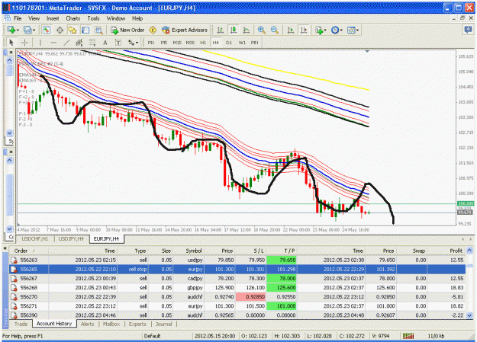Open the Insert menu
Image resolution: width=477 pixels, height=342 pixels.
click(x=53, y=18)
